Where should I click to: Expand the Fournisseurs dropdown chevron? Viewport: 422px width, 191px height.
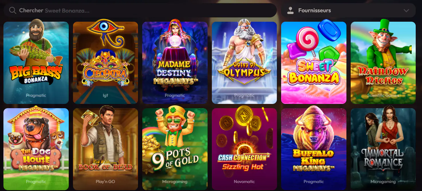[406, 11]
